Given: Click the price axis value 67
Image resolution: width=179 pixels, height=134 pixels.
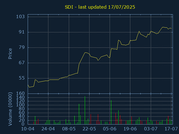Looking at the screenshot, I should [x=22, y=63].
